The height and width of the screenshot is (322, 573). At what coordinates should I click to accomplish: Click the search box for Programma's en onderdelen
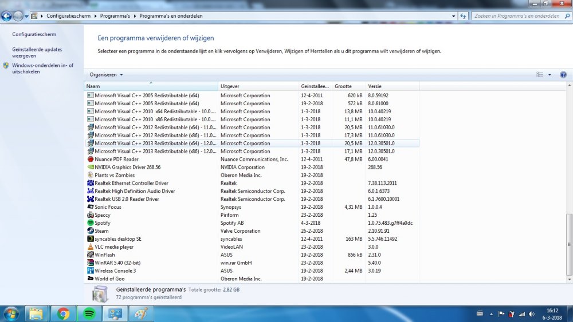[516, 16]
